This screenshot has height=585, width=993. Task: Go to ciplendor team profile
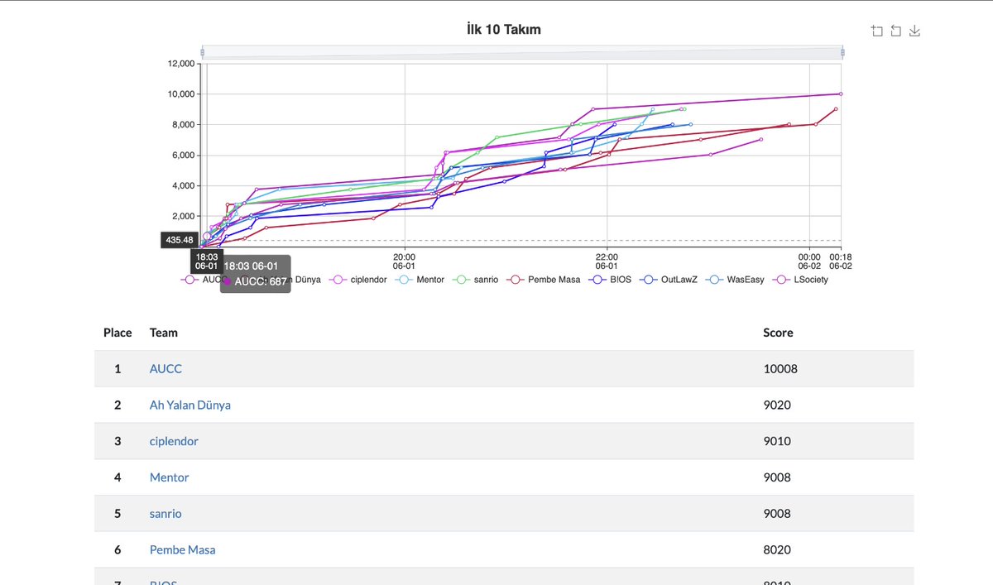[174, 441]
